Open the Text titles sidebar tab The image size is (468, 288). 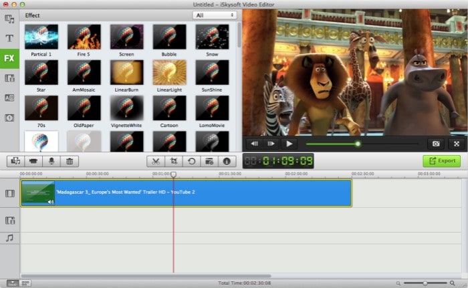pyautogui.click(x=9, y=38)
